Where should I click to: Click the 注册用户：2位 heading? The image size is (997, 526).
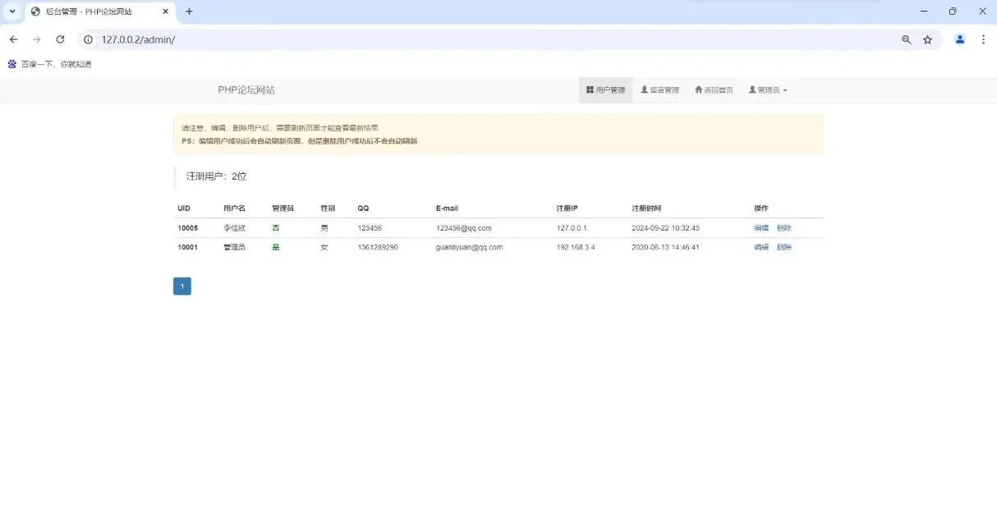(x=217, y=176)
